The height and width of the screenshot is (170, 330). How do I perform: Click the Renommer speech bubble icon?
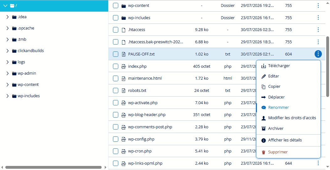coord(263,108)
